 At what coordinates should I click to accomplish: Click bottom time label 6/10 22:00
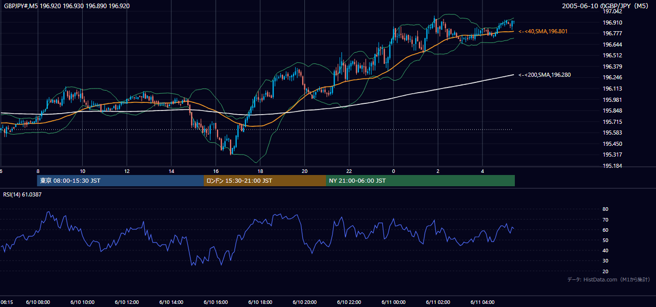(349, 302)
